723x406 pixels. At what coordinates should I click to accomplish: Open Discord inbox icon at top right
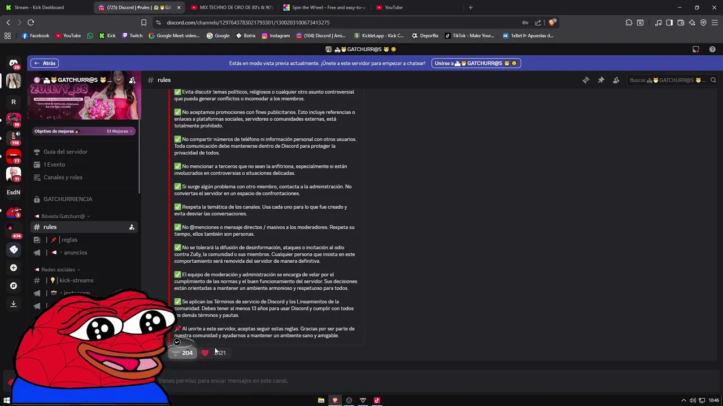(x=696, y=49)
